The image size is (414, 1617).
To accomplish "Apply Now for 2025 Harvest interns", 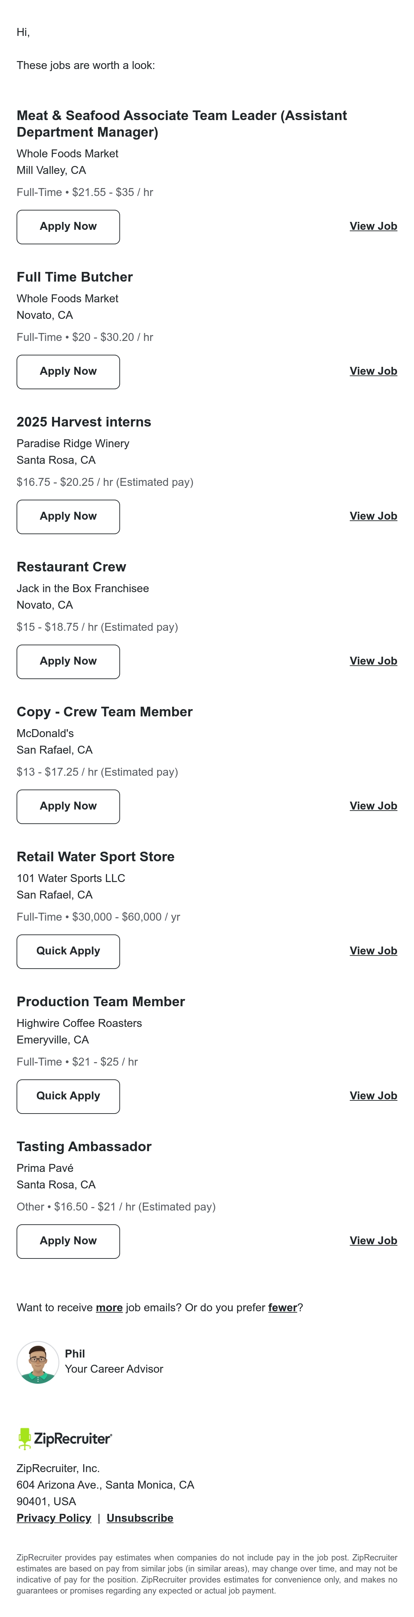I will (68, 517).
